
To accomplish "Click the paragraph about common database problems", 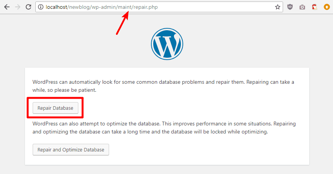I will coord(163,86).
